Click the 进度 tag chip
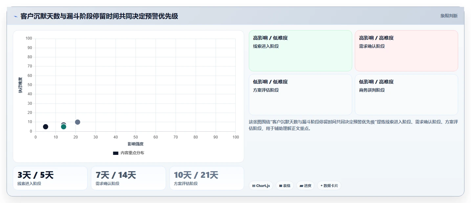The image size is (471, 203). point(305,186)
